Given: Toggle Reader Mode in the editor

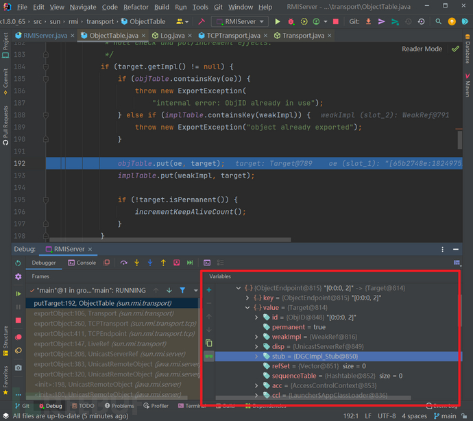Looking at the screenshot, I should pos(422,49).
